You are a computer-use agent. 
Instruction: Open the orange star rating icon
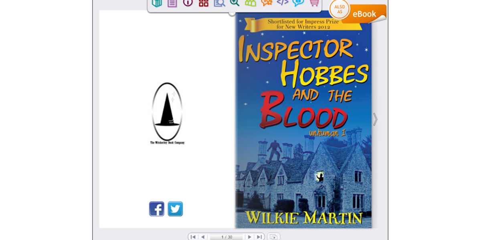[267, 2]
